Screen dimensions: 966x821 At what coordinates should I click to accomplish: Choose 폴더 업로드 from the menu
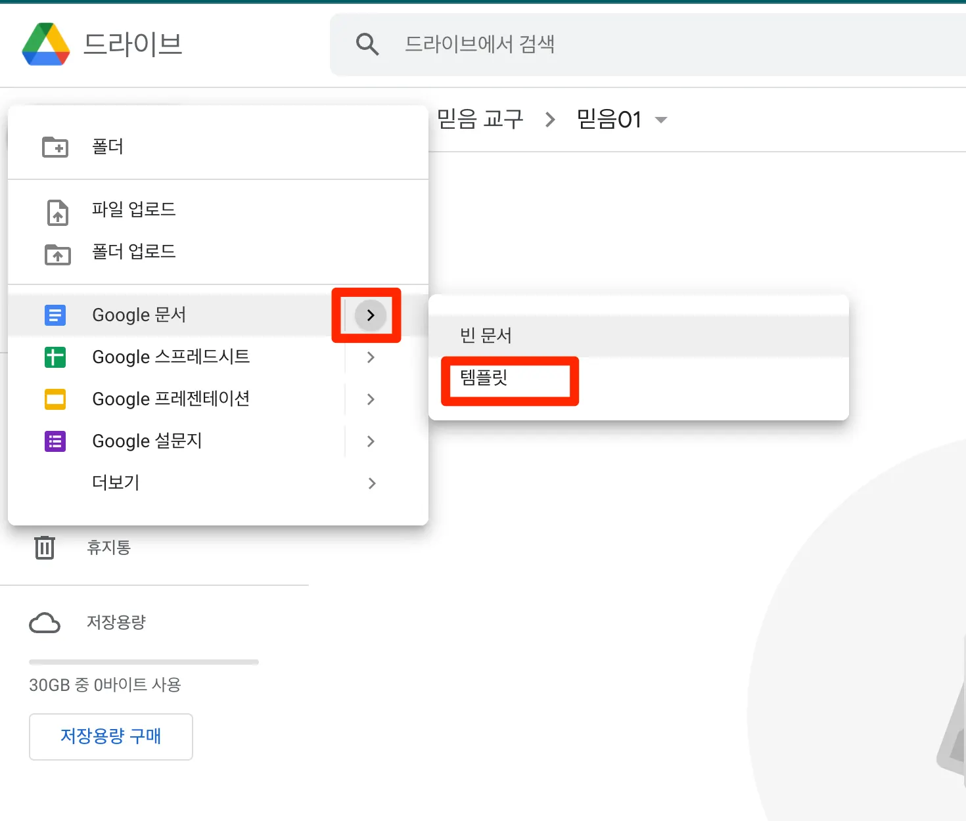(x=218, y=252)
